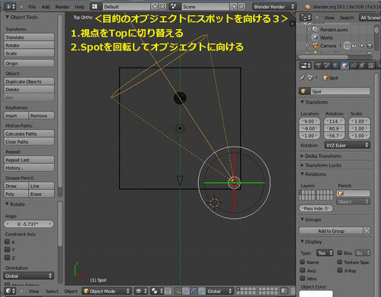Viewport: 381px width, 297px height.
Task: Open the Help menu
Action: click(x=80, y=7)
